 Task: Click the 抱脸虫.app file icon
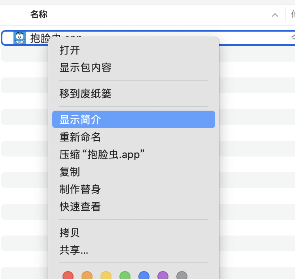point(20,38)
